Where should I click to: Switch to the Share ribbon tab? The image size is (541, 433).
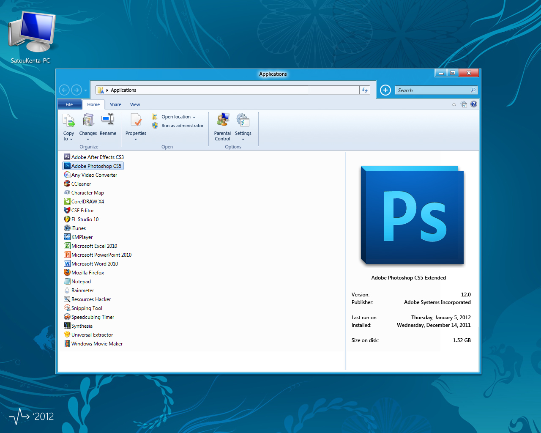(x=115, y=104)
